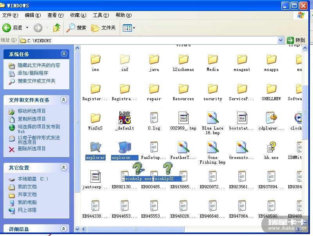Collapse the File and Folder Tasks panel
Screen dimensions: 313x236
pyautogui.click(x=64, y=99)
